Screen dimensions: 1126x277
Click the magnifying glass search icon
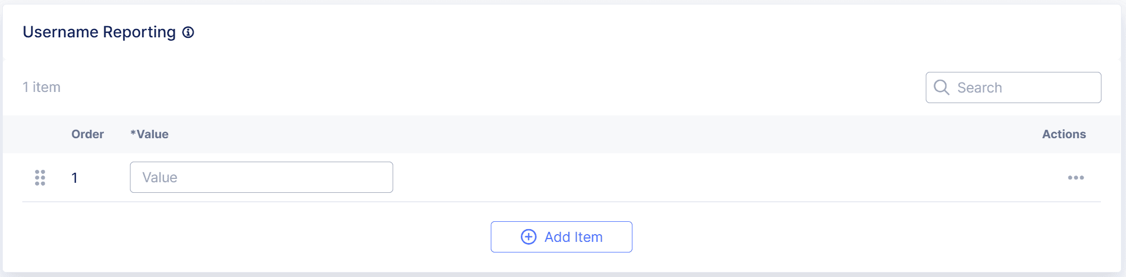click(x=941, y=88)
